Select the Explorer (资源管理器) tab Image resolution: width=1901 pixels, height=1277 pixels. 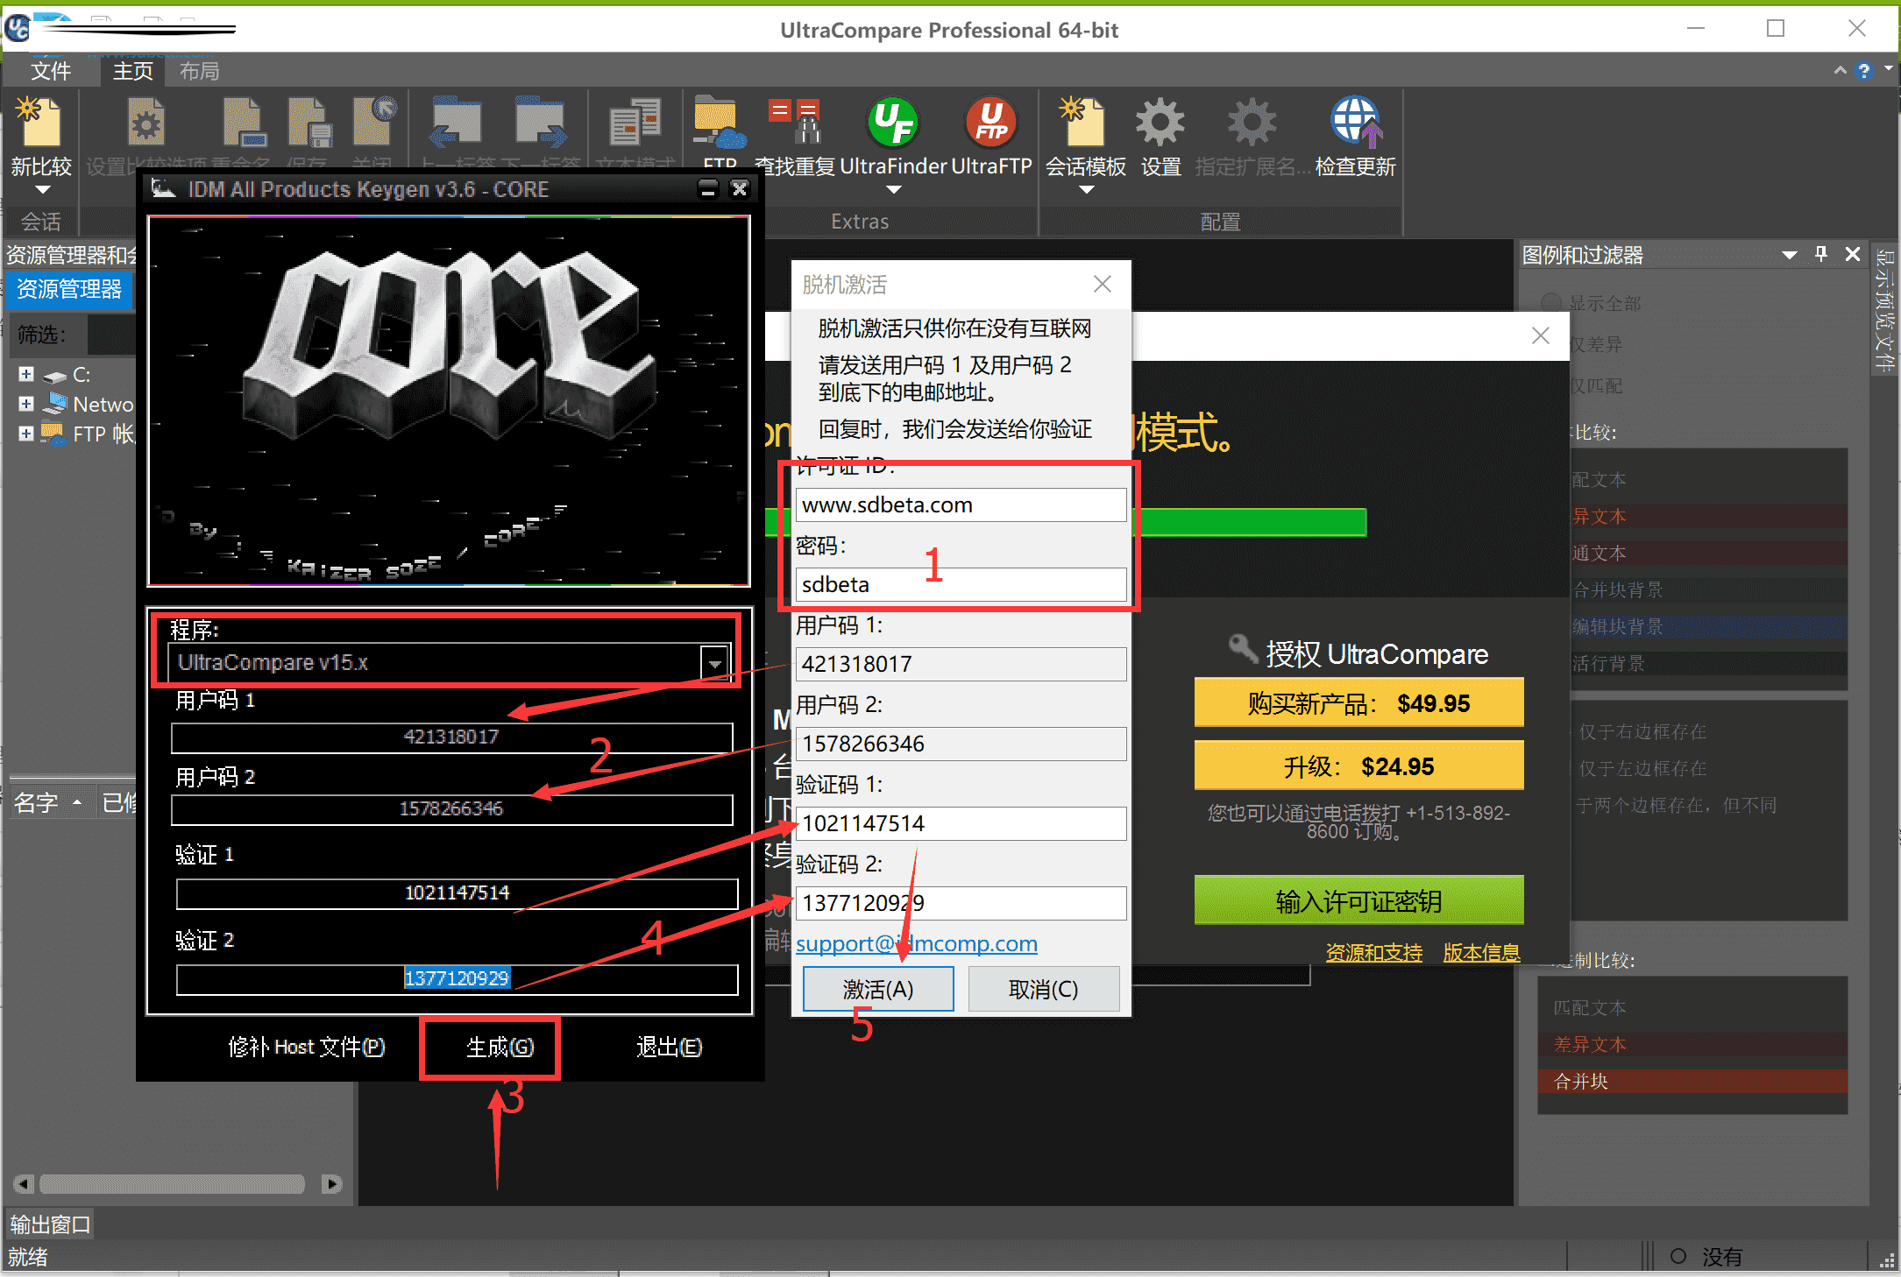(x=69, y=289)
